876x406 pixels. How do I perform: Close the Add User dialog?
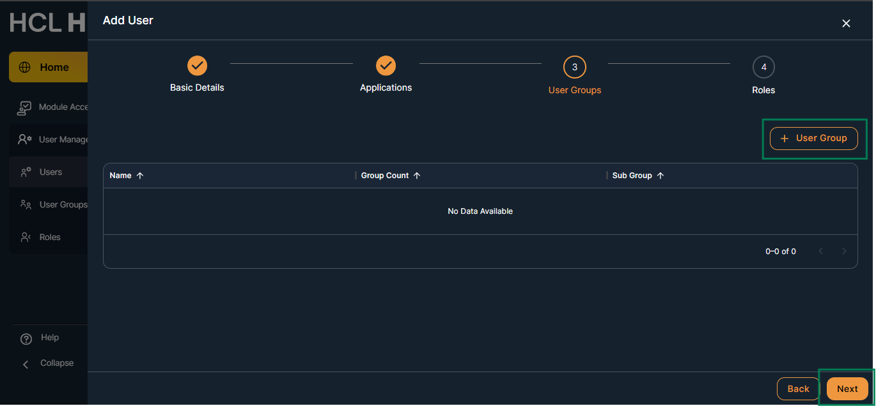pos(846,24)
